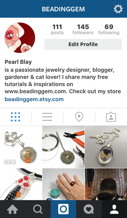The image size is (127, 218).
Task: Open the photo map location pin
Action: [x=79, y=117]
